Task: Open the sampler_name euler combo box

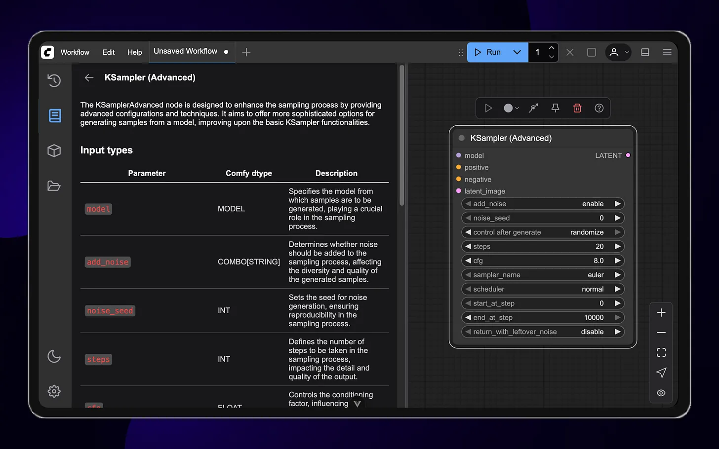Action: 542,275
